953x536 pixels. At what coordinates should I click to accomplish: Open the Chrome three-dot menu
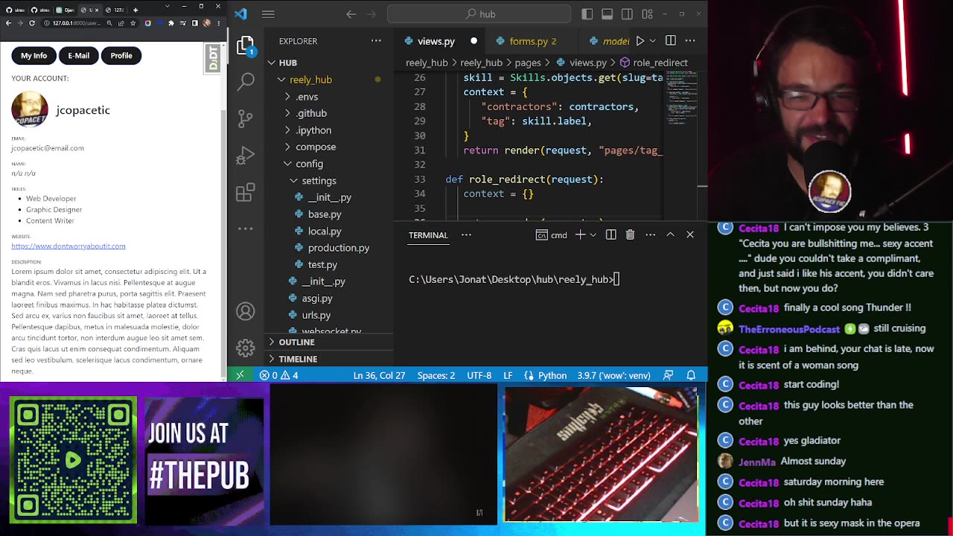click(219, 23)
